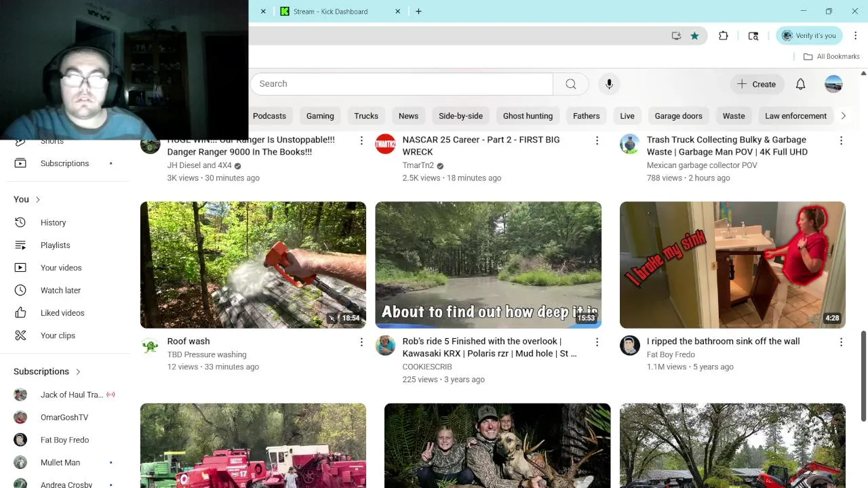
Task: Show more filter chips with right arrow
Action: [x=843, y=116]
